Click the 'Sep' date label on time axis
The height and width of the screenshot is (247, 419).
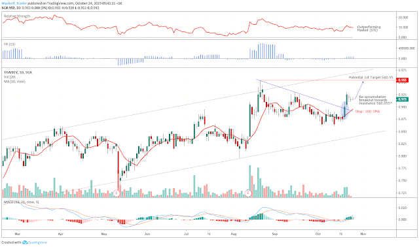(x=275, y=234)
